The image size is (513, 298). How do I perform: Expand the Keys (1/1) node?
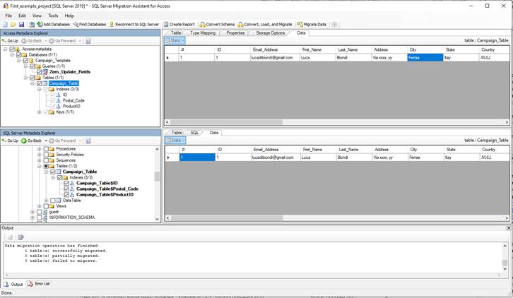[x=40, y=112]
